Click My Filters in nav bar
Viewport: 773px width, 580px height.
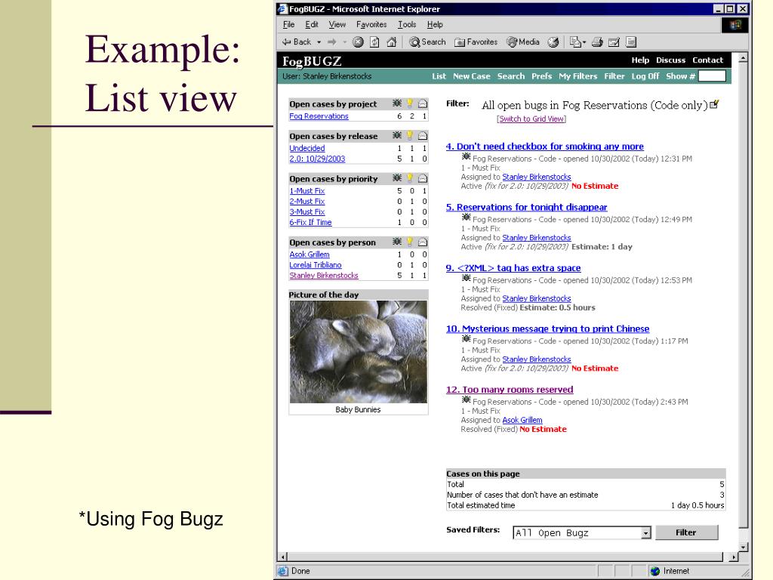click(x=577, y=76)
